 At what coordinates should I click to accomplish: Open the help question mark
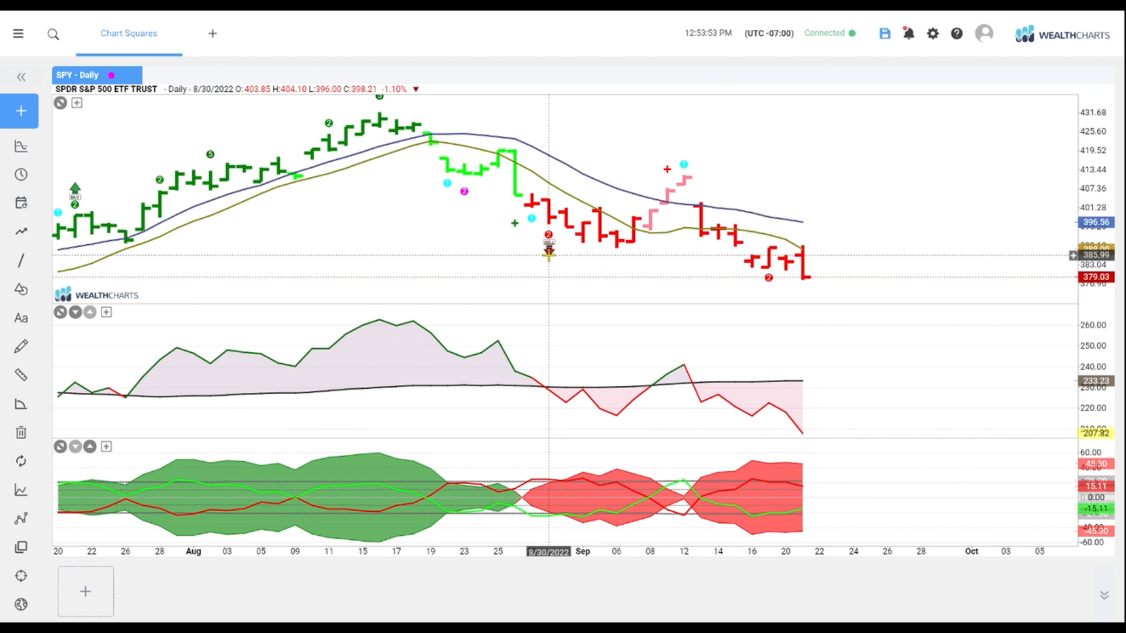[x=957, y=33]
